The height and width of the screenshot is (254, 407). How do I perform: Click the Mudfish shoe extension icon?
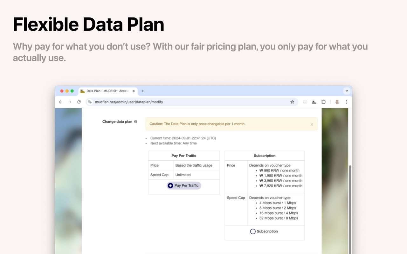click(314, 102)
